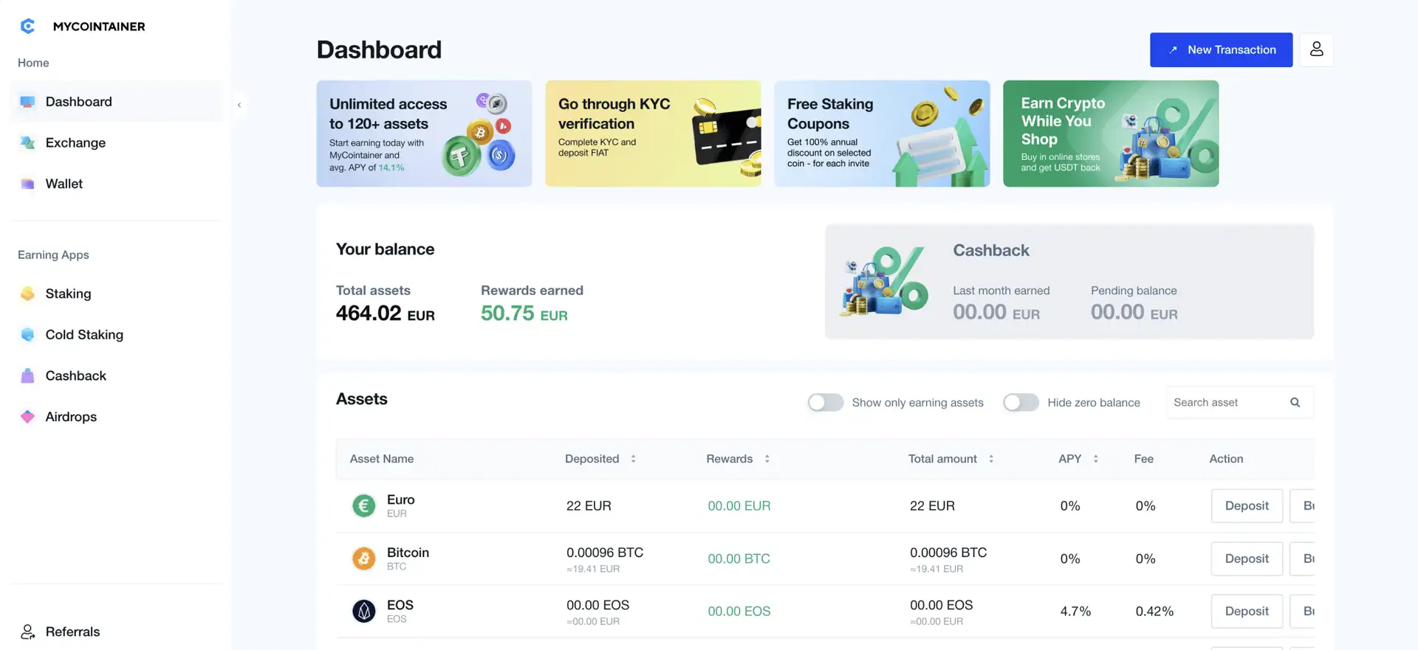
Task: Click the Airdrops diamond icon
Action: 27,417
